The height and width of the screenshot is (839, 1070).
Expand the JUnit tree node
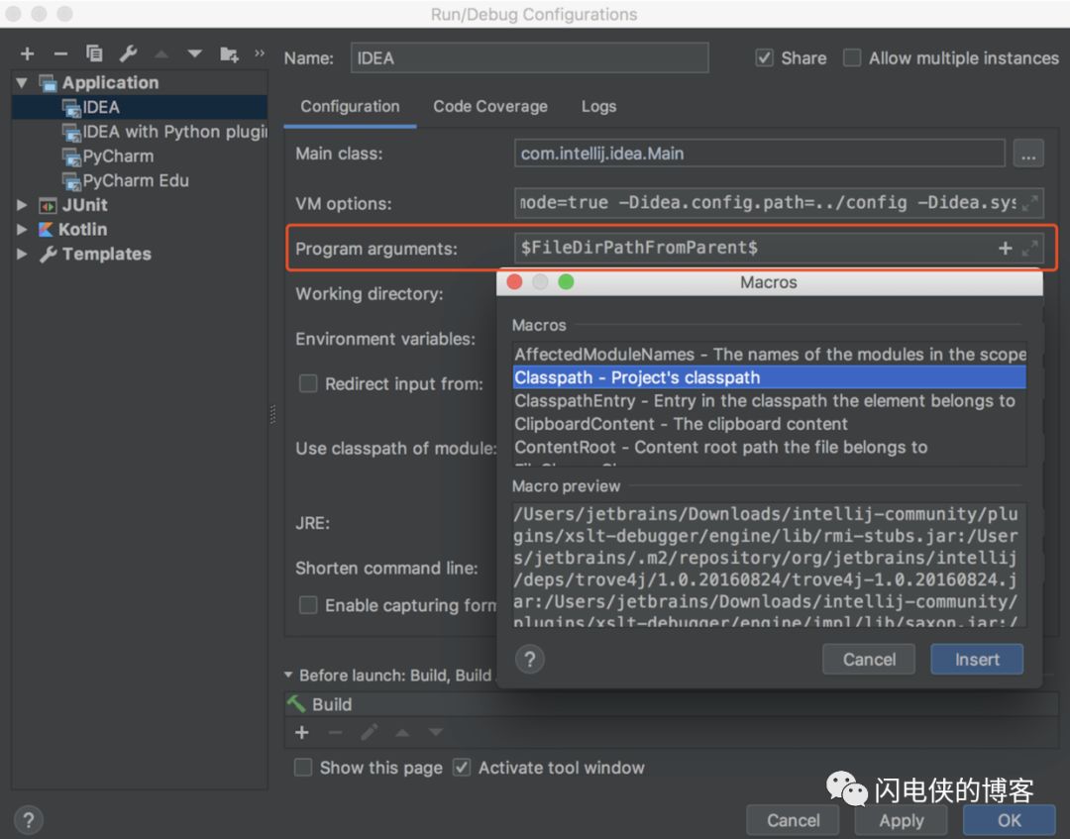pos(22,205)
